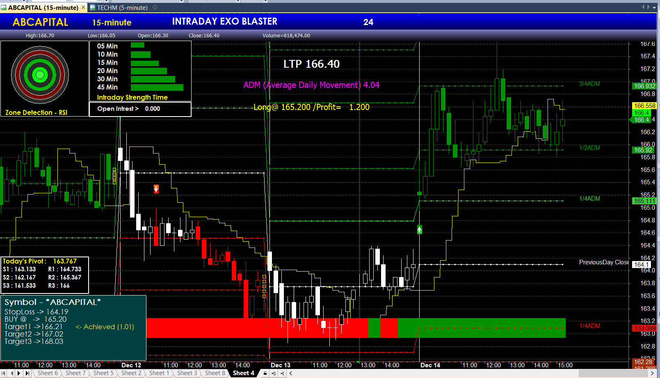Image resolution: width=660 pixels, height=378 pixels.
Task: Click the Dec 14 date label
Action: (x=430, y=365)
